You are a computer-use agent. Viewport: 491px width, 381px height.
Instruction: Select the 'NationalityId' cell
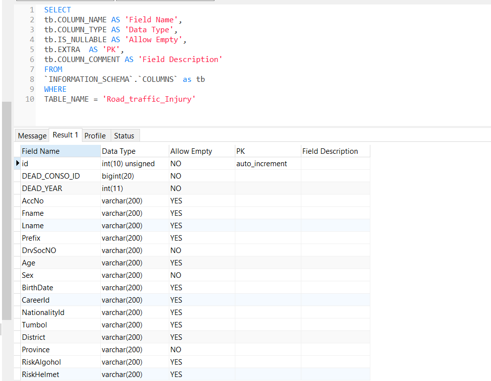[61, 313]
